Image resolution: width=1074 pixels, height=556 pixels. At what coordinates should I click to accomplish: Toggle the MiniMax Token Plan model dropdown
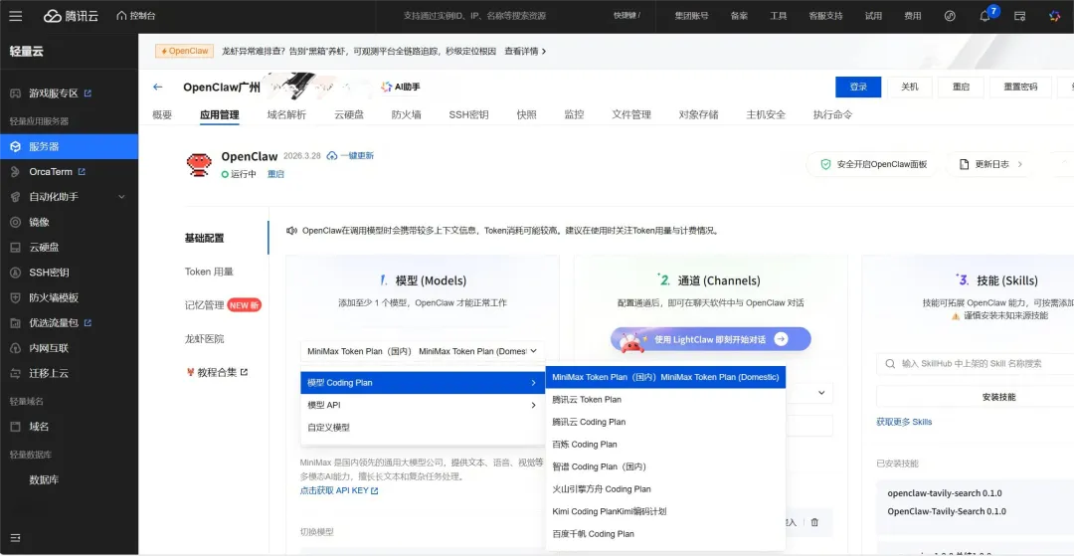(x=422, y=351)
